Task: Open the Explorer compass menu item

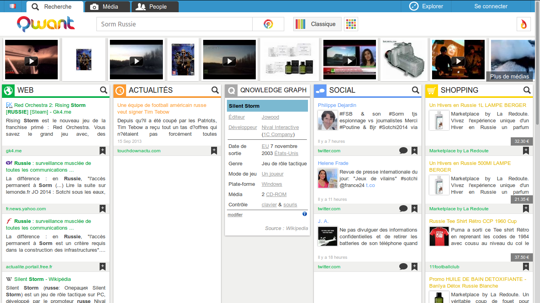Action: pos(426,6)
